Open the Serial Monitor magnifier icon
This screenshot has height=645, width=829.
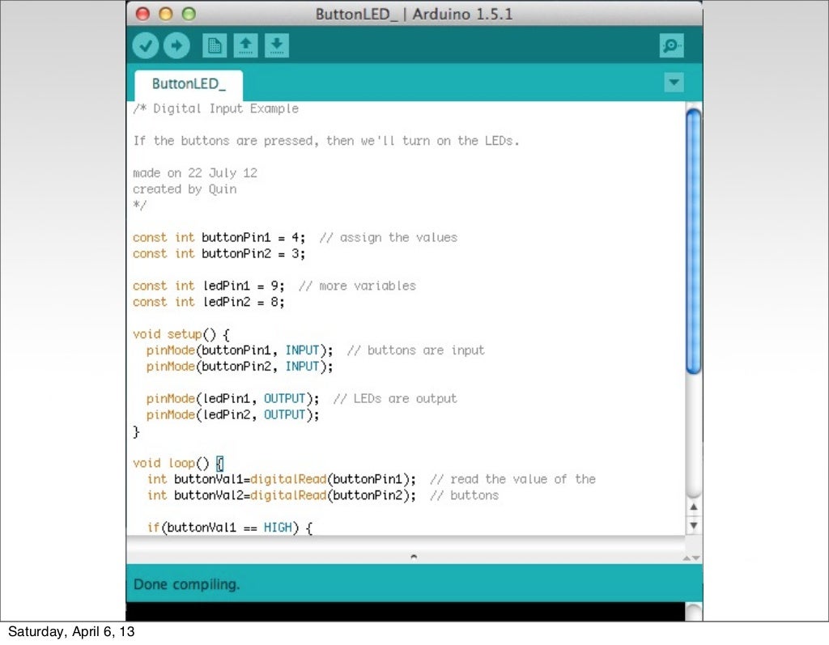click(671, 46)
